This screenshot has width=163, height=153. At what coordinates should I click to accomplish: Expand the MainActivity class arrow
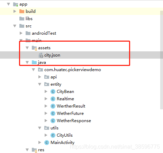click(x=40, y=143)
